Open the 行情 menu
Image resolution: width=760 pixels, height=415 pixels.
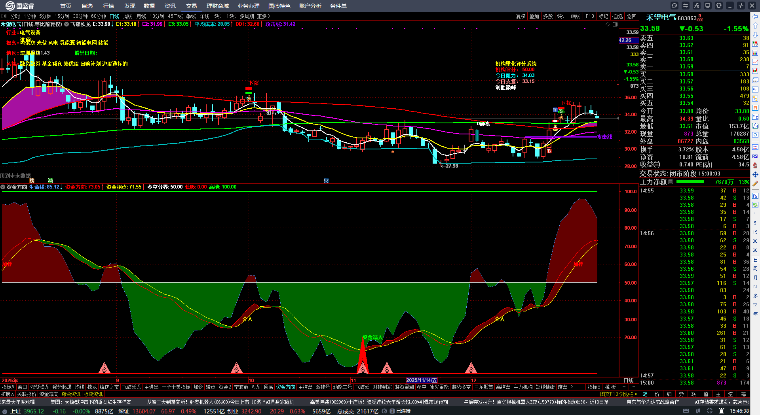point(108,6)
